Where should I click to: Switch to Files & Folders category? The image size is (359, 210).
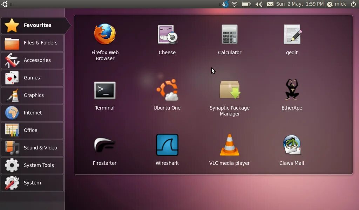click(x=32, y=43)
